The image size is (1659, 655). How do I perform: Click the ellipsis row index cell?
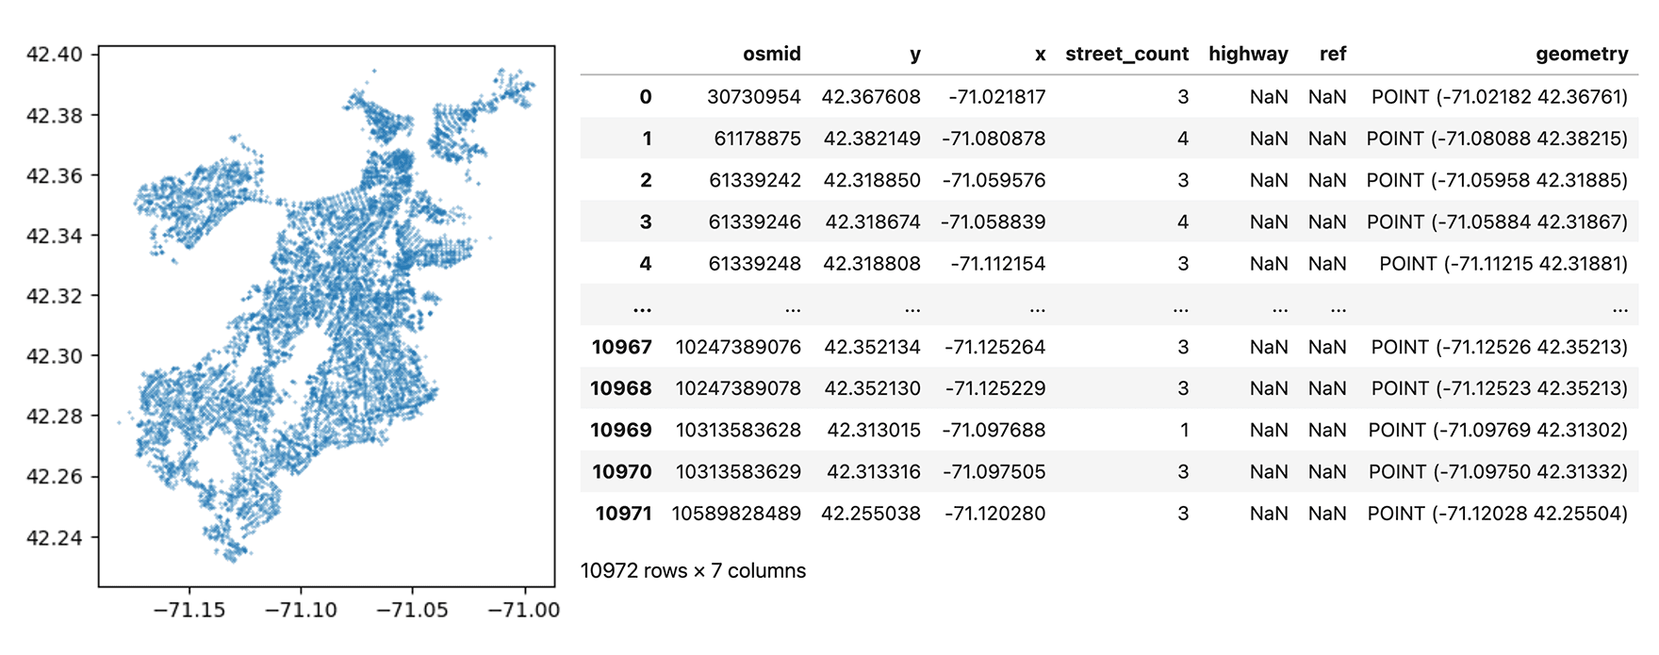[x=642, y=307]
